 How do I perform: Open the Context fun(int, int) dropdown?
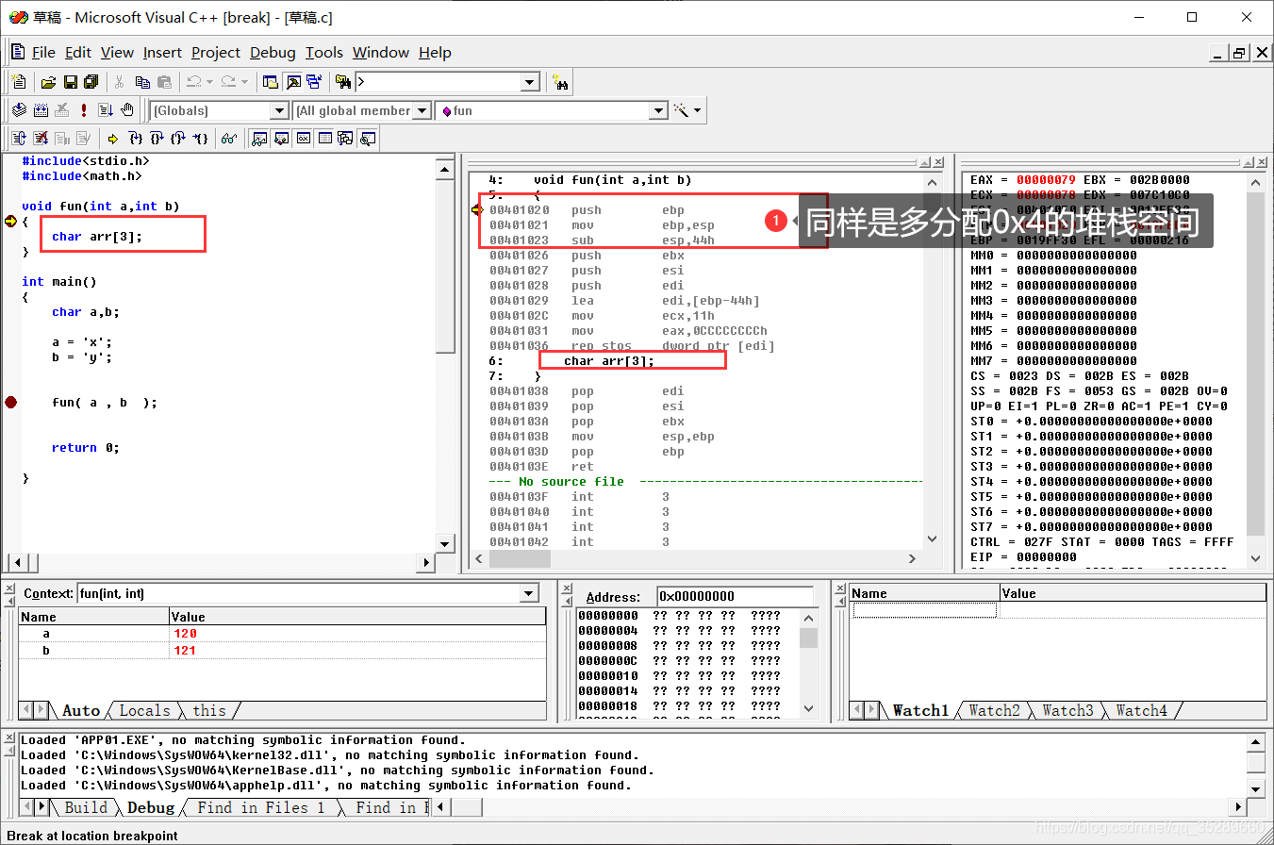(529, 593)
